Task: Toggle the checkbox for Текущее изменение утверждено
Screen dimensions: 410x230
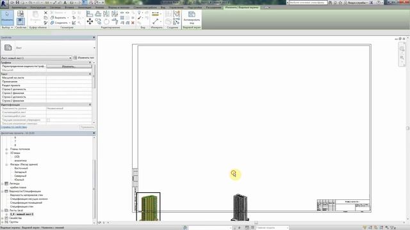Action: click(x=48, y=120)
